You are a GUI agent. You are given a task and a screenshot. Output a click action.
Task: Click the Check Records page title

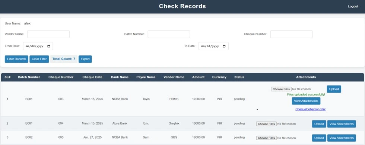[x=182, y=6]
